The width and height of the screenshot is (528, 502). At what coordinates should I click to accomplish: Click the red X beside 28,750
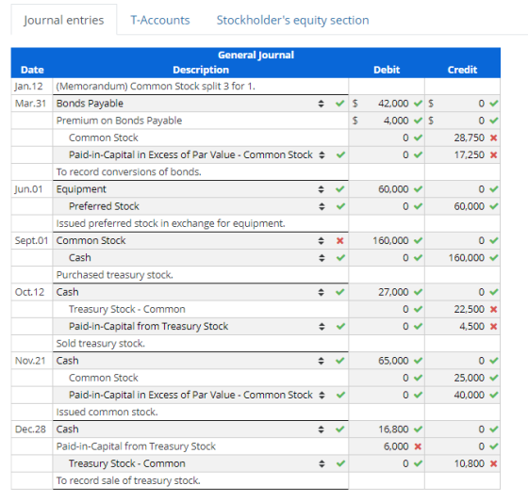(x=494, y=138)
